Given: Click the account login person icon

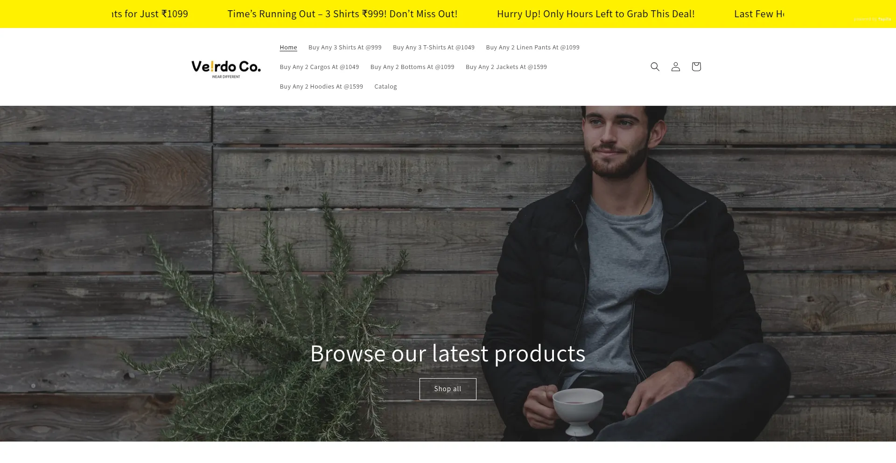Looking at the screenshot, I should tap(675, 67).
